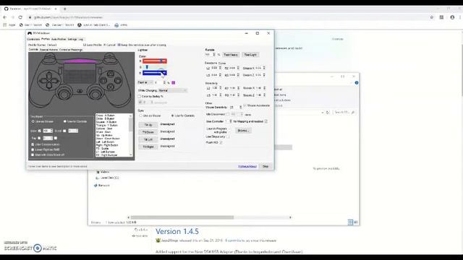
Task: Switch to Special Actions sub-tab
Action: (x=48, y=50)
